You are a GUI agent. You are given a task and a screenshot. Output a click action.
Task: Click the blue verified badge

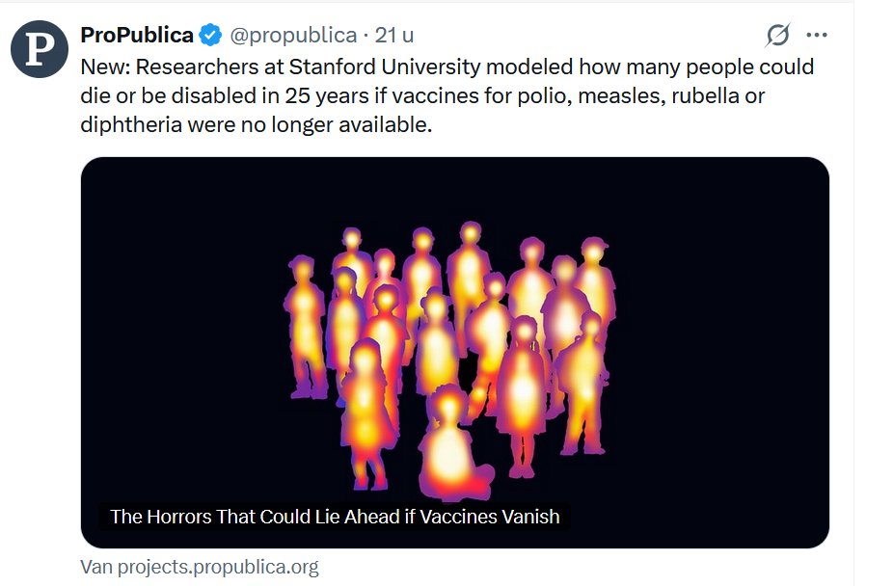click(x=211, y=36)
